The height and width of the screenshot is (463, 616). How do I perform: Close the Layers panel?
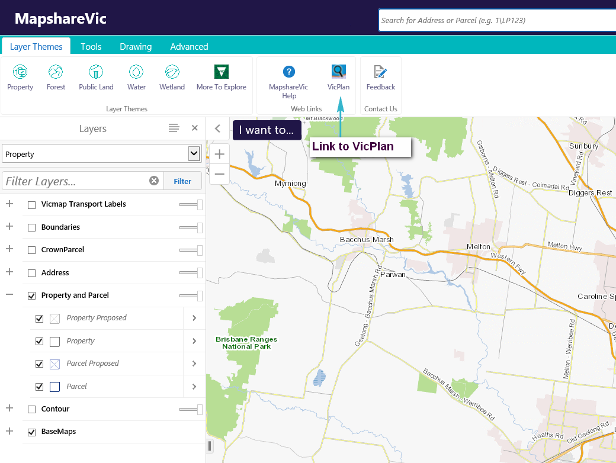click(195, 128)
